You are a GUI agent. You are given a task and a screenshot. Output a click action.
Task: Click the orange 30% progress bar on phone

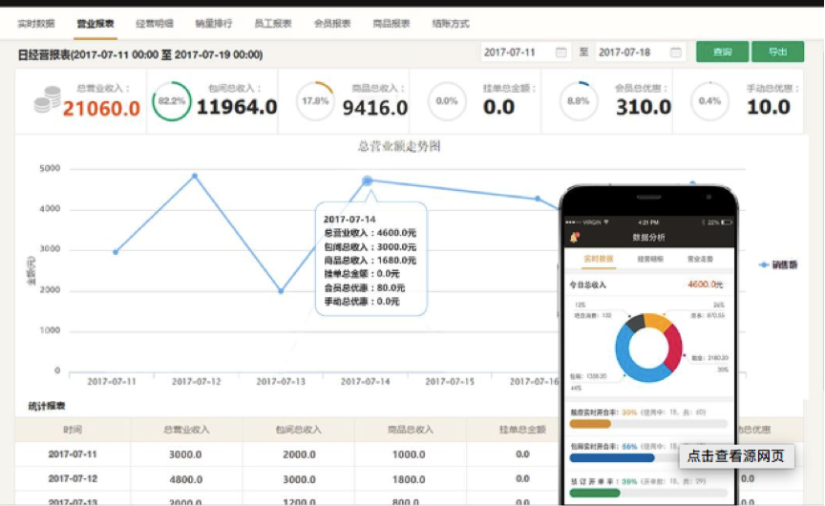590,424
